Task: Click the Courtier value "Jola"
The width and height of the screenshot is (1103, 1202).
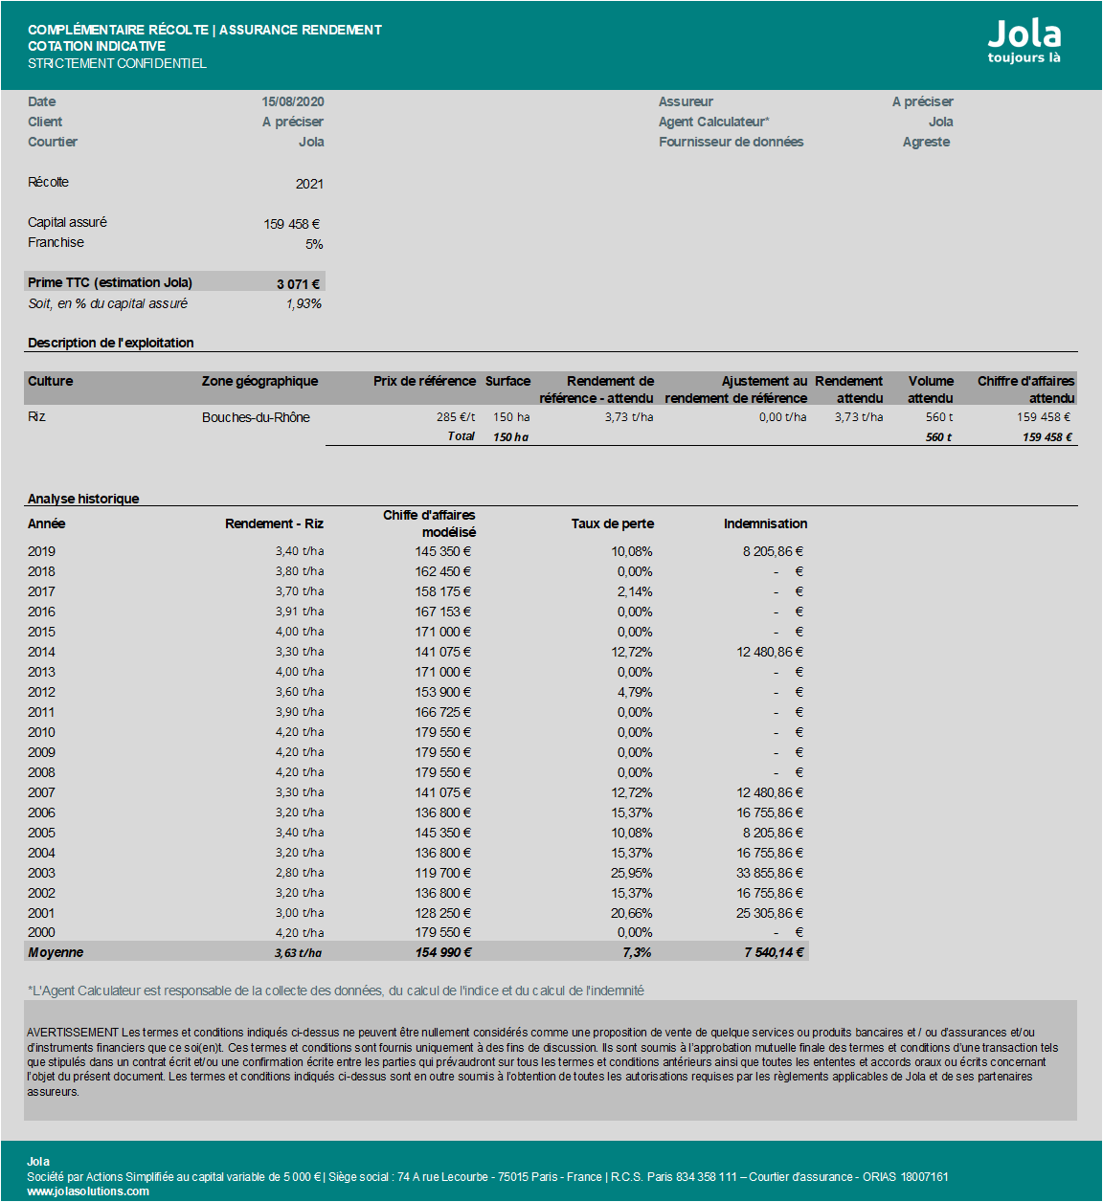Action: [x=311, y=142]
